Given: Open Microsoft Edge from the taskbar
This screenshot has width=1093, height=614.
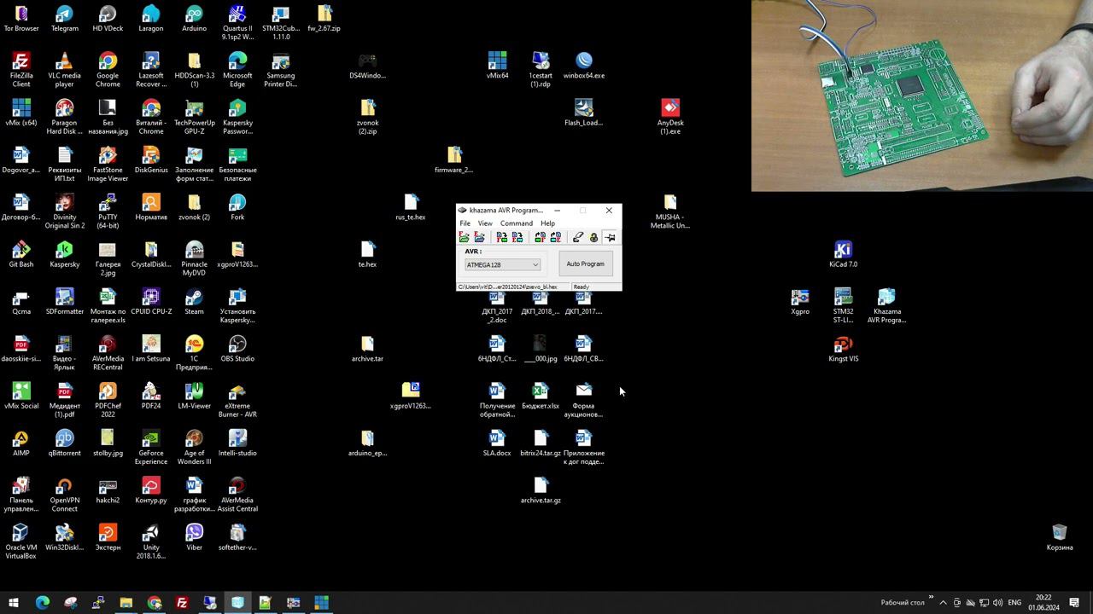Looking at the screenshot, I should click(42, 603).
